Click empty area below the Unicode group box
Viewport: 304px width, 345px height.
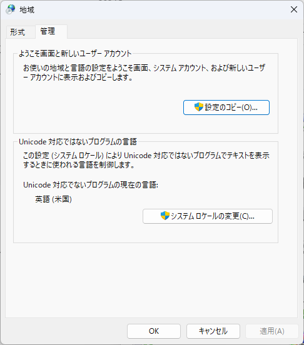tap(145, 279)
